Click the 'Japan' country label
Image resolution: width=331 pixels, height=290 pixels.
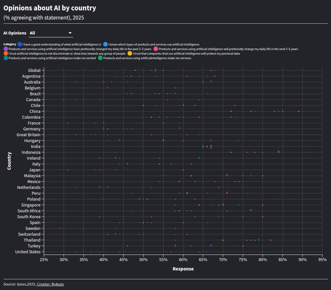pos(35,170)
